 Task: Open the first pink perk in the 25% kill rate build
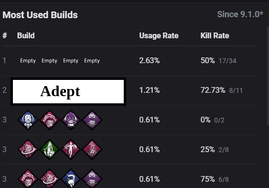(28, 149)
